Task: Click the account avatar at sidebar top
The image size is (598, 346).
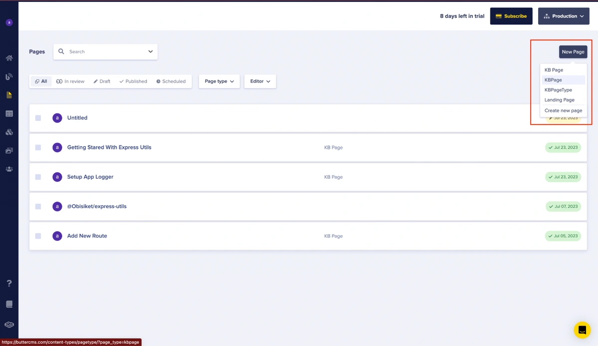Action: tap(9, 22)
